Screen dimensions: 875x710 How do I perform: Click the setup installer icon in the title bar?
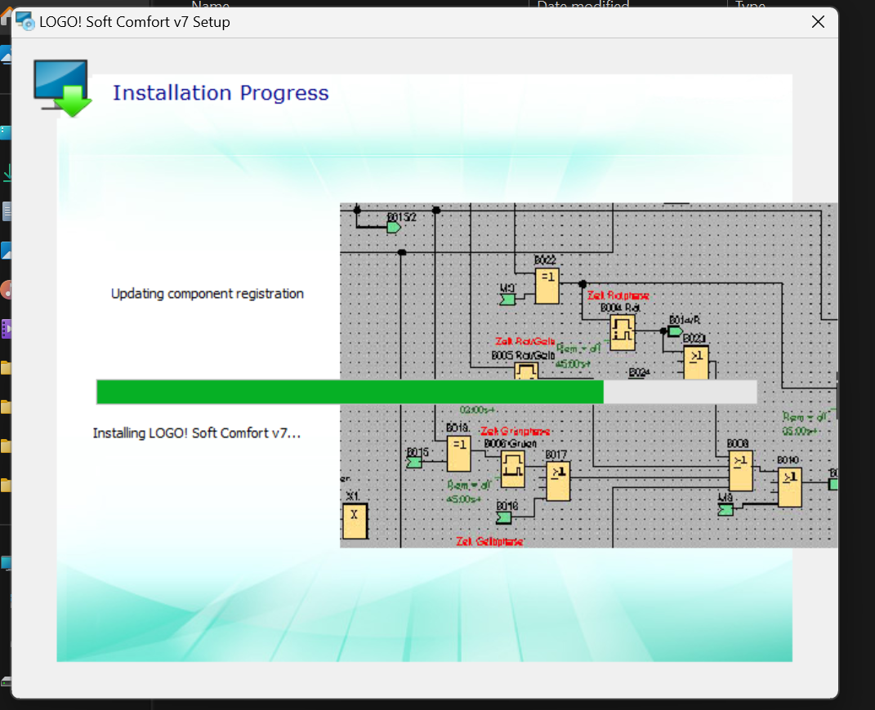(25, 21)
